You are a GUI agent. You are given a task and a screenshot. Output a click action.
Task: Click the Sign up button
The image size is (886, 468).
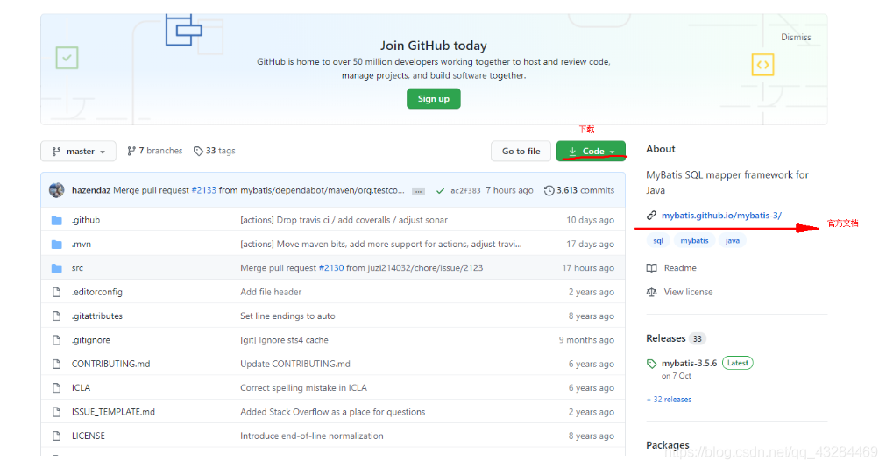click(434, 98)
